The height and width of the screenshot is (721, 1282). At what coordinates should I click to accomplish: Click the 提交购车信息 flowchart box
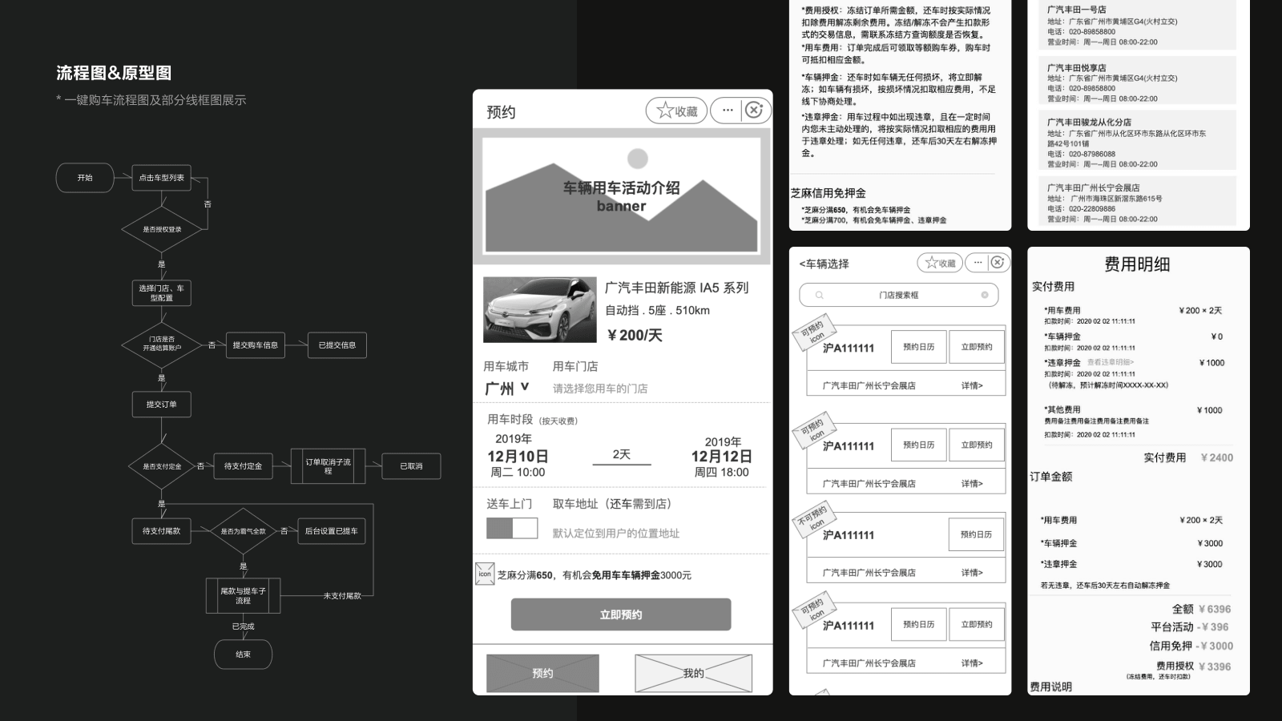coord(256,345)
